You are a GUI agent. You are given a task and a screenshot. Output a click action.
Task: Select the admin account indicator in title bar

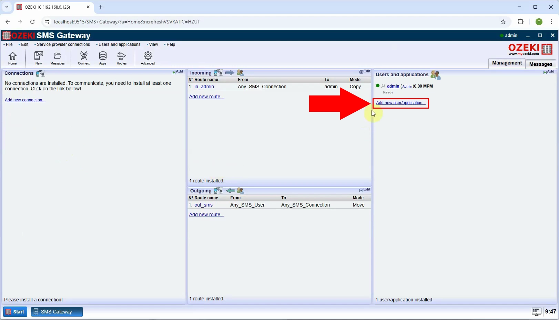click(509, 36)
